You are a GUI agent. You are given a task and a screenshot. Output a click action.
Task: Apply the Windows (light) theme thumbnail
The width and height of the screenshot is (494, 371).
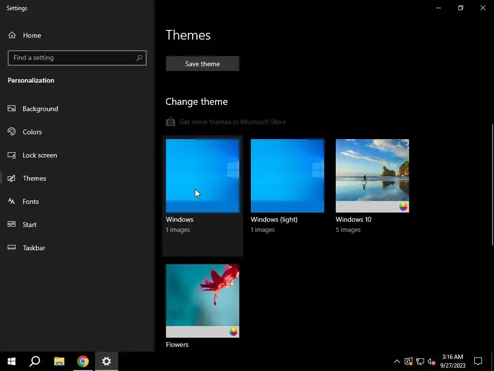pyautogui.click(x=288, y=176)
